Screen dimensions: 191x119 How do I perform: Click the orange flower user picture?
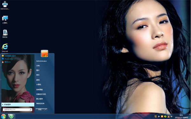(45, 54)
